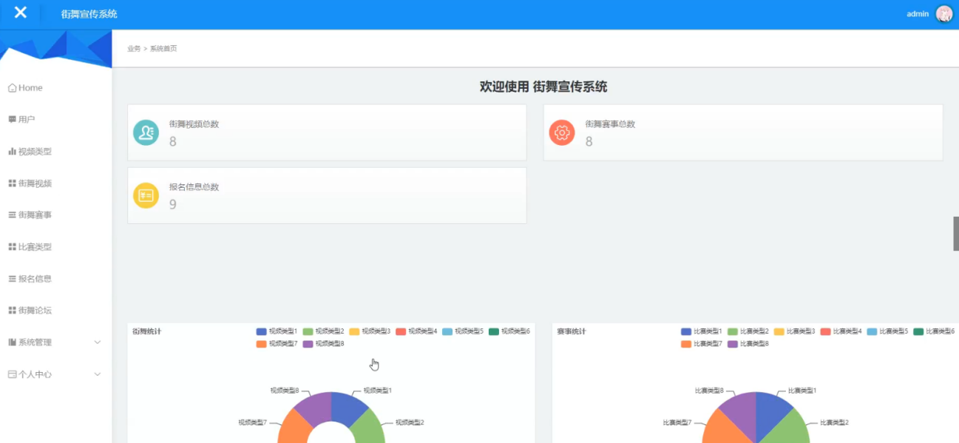Toggle 视频类型4 legend entry
This screenshot has height=443, width=959.
pos(416,331)
